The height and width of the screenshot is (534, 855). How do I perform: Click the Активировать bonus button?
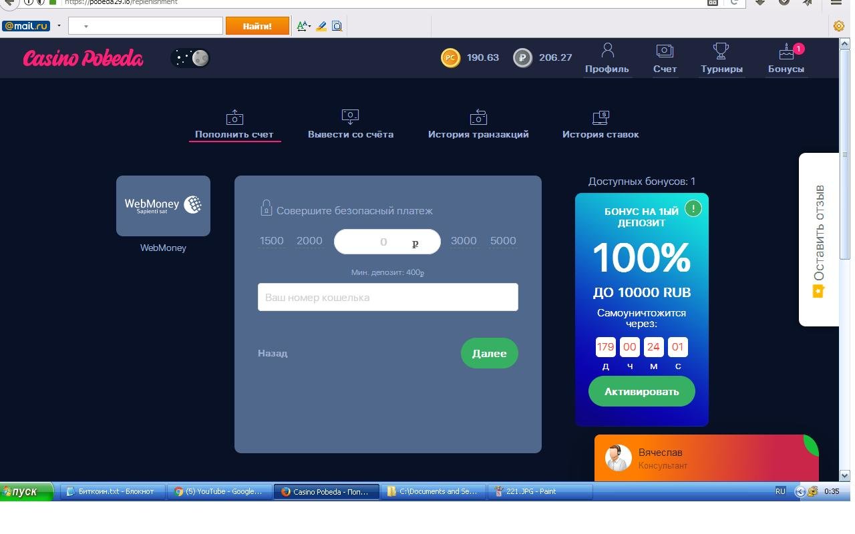[x=641, y=392]
